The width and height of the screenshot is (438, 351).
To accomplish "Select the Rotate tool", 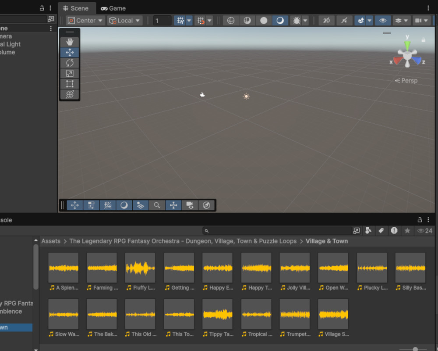I will click(70, 63).
